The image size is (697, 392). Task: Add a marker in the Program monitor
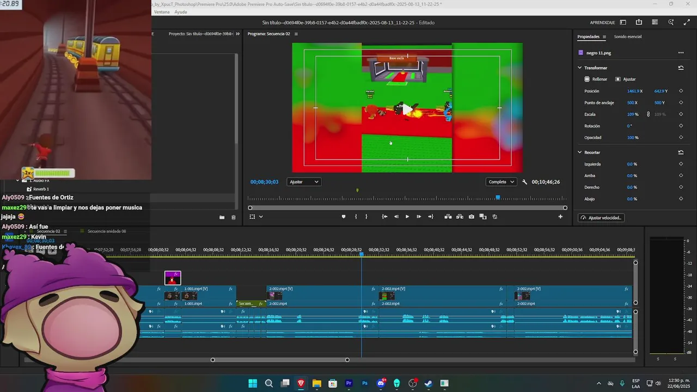343,217
